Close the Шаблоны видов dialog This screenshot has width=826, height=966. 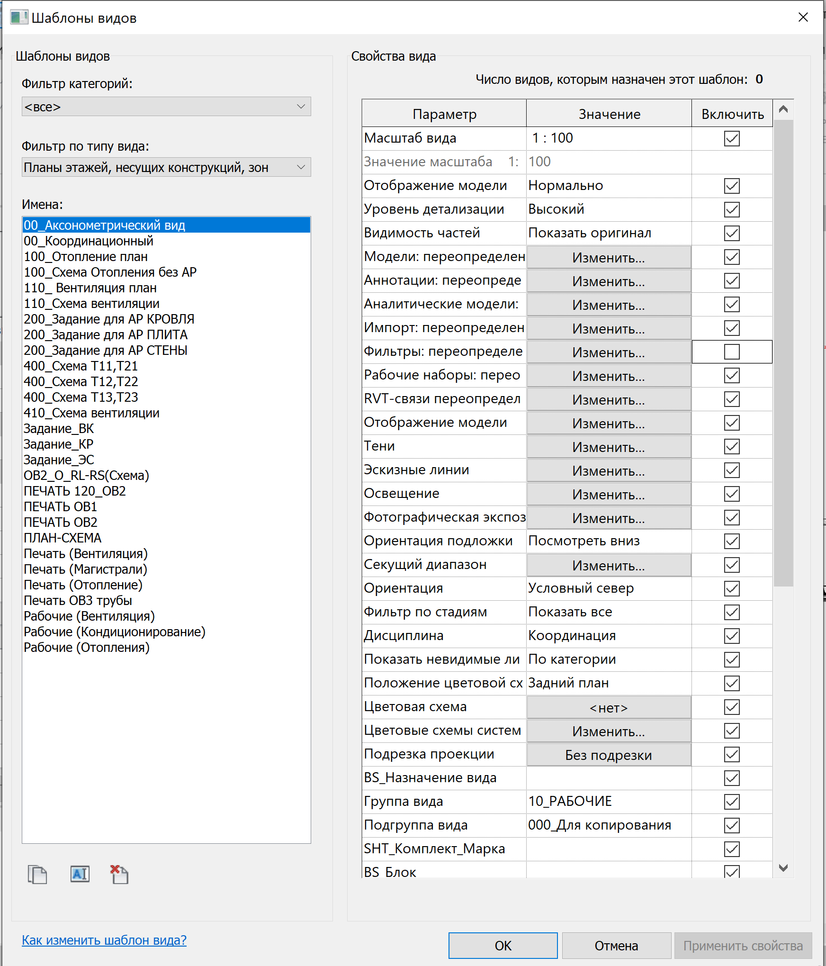point(803,18)
